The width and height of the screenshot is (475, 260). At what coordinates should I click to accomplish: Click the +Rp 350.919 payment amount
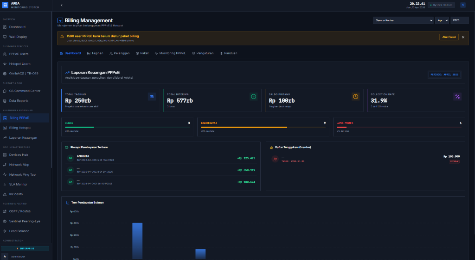[x=246, y=170]
